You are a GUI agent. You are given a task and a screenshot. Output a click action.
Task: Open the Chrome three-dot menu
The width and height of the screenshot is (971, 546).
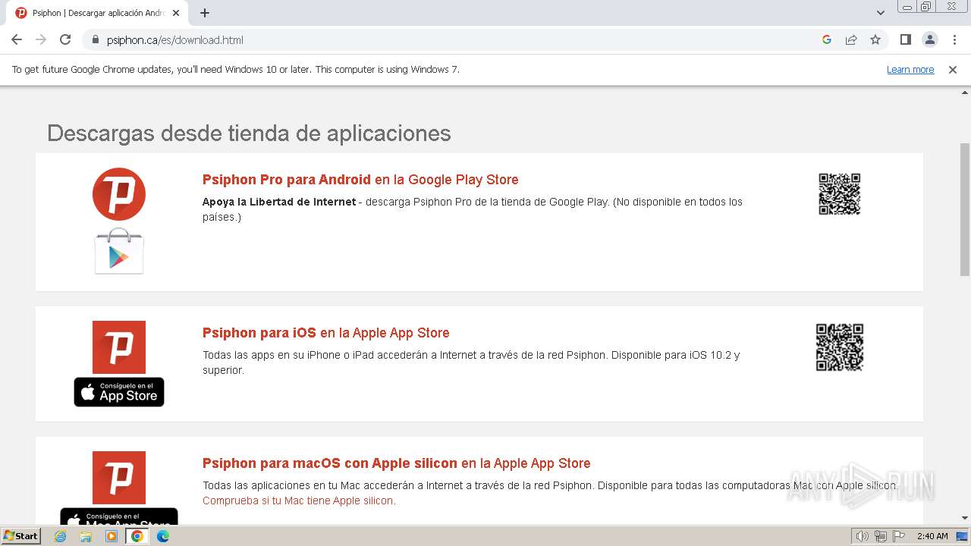954,39
